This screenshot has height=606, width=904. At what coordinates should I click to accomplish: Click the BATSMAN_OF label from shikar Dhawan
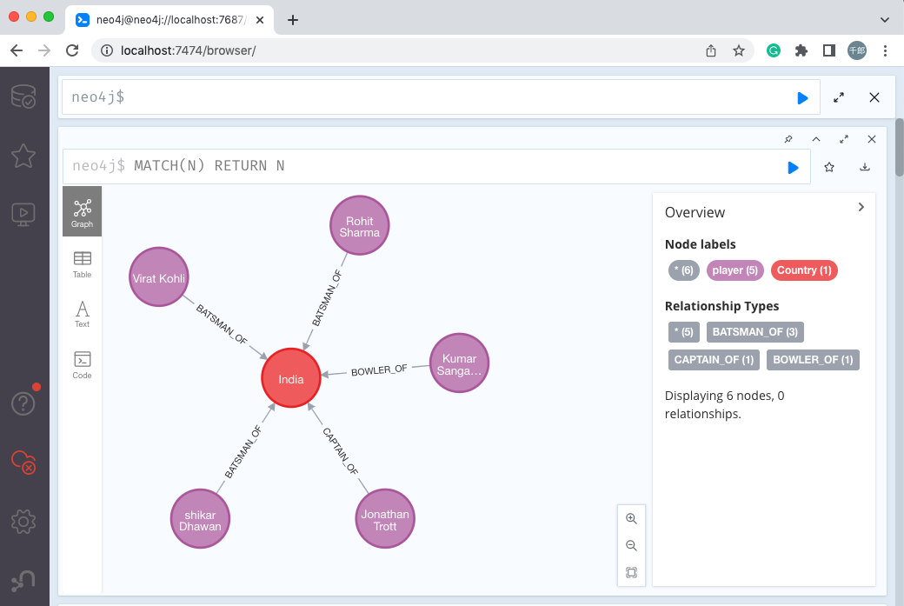pyautogui.click(x=243, y=453)
